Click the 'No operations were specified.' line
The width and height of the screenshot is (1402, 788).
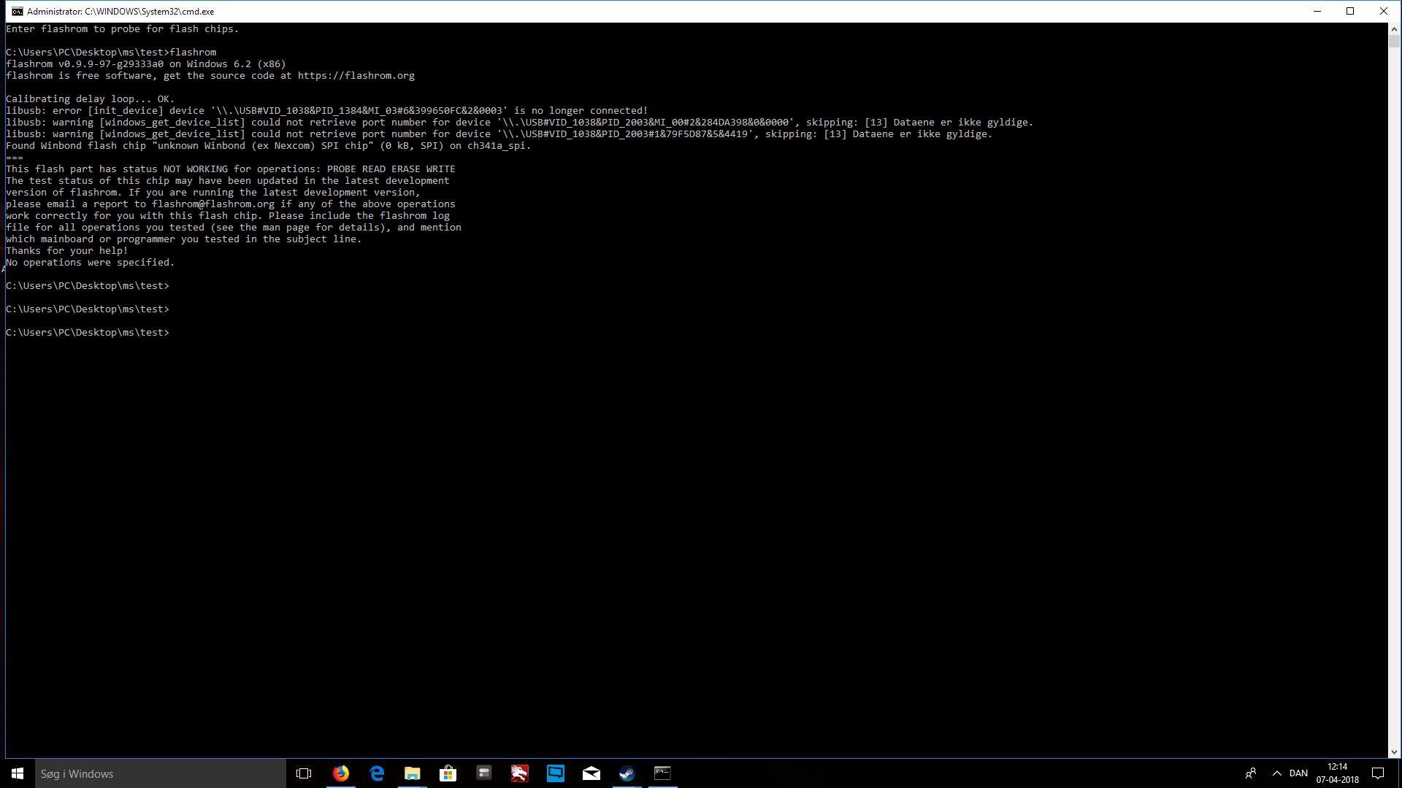91,263
